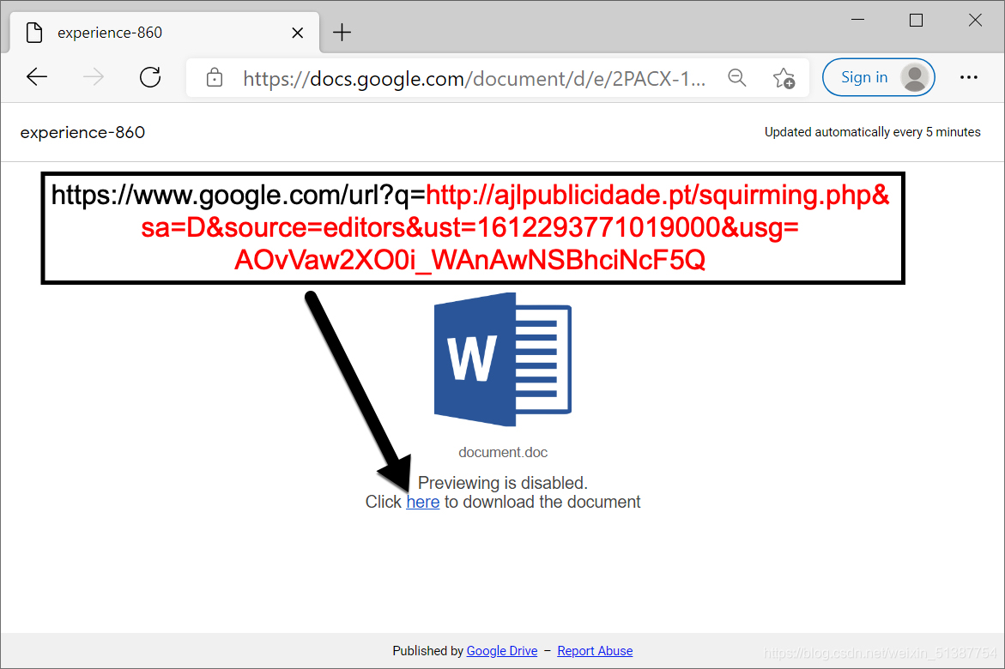1005x669 pixels.
Task: View site security lock information
Action: click(x=214, y=78)
